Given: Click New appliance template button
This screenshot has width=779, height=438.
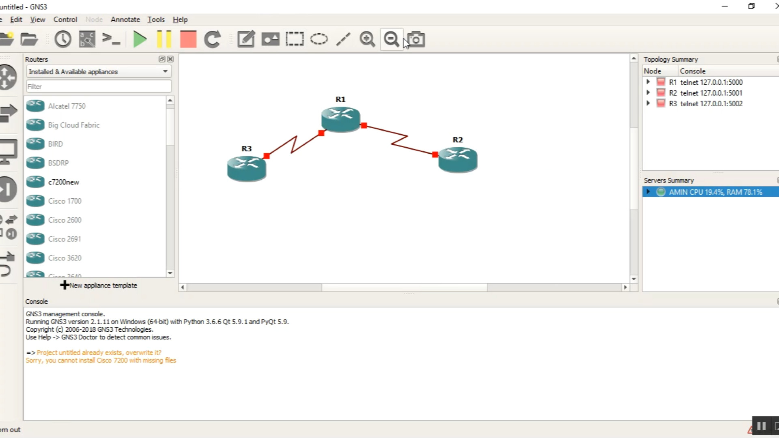Looking at the screenshot, I should coord(99,285).
